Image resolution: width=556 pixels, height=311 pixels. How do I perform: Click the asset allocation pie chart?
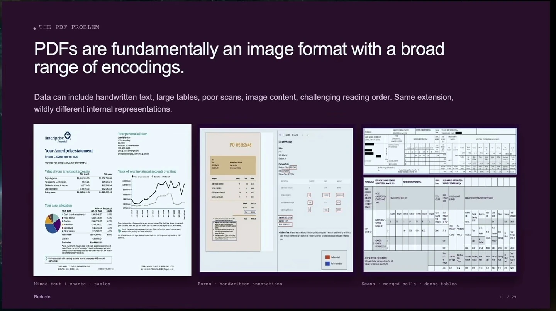point(53,224)
